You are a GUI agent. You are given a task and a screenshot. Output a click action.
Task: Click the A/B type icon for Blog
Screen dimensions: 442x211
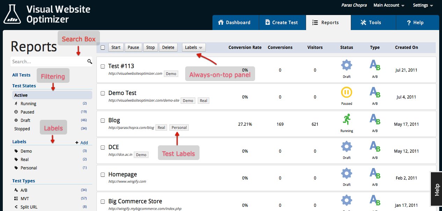[x=375, y=119]
